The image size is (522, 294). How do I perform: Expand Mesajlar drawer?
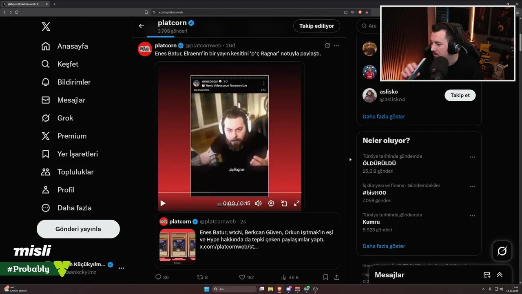pyautogui.click(x=500, y=275)
